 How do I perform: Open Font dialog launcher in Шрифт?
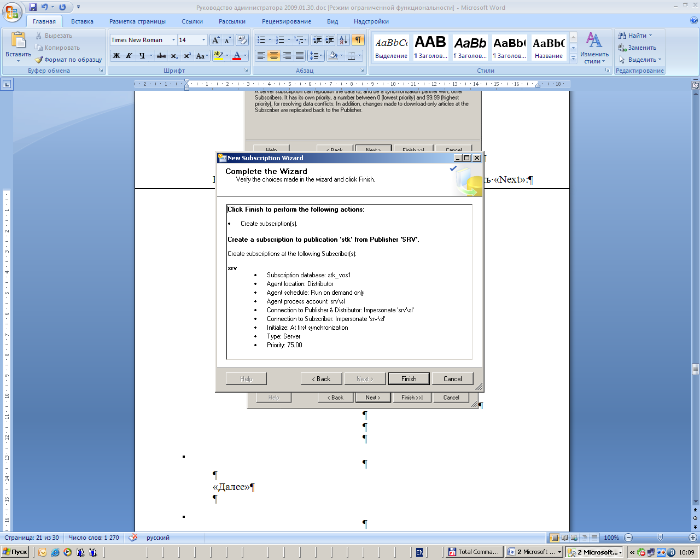pos(246,71)
